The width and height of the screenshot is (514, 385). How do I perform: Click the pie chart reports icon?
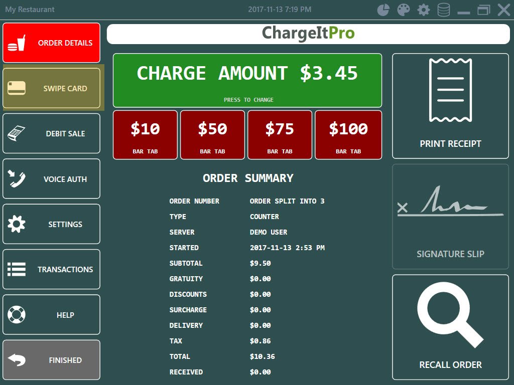point(383,10)
